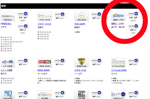Open the FMぱるるん link
Screen dimensions: 150x99
6,24
